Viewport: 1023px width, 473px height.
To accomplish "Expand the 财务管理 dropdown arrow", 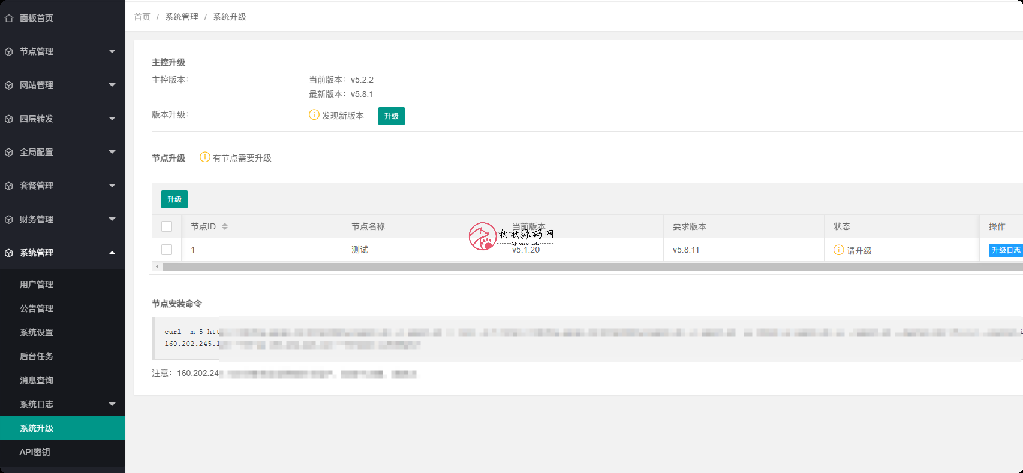I will pyautogui.click(x=112, y=219).
